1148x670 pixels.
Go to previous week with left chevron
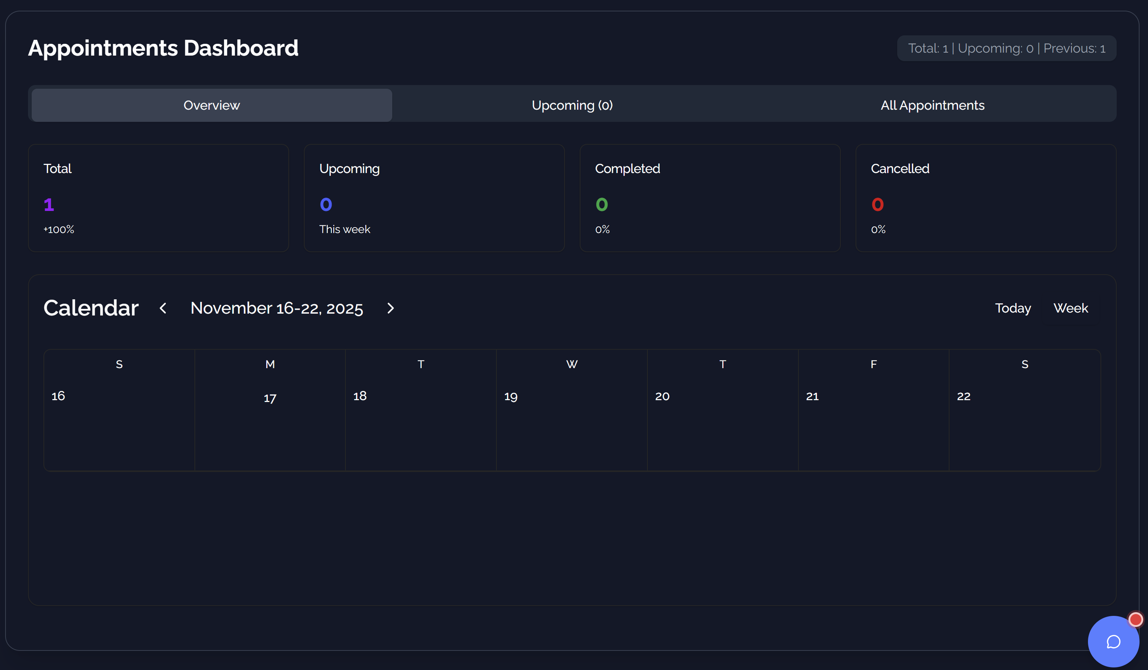click(163, 308)
